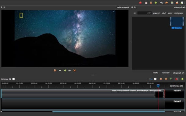Click the grey curved redo arrow

click(x=161, y=3)
